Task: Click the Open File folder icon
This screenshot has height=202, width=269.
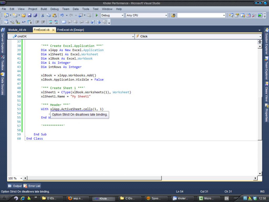Action: tap(24, 15)
